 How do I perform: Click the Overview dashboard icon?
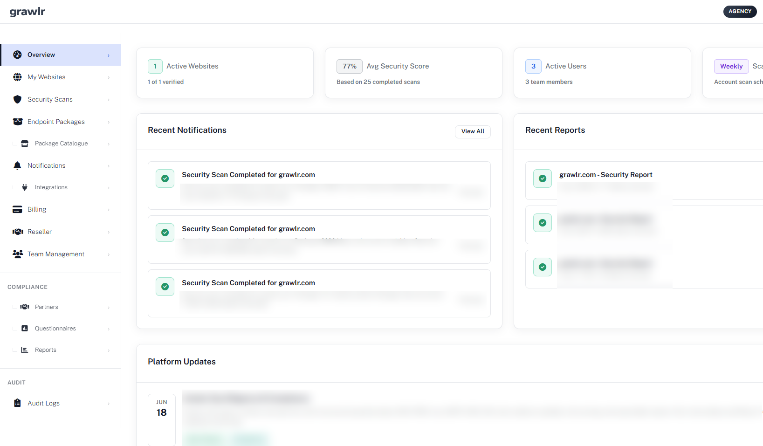coord(17,55)
